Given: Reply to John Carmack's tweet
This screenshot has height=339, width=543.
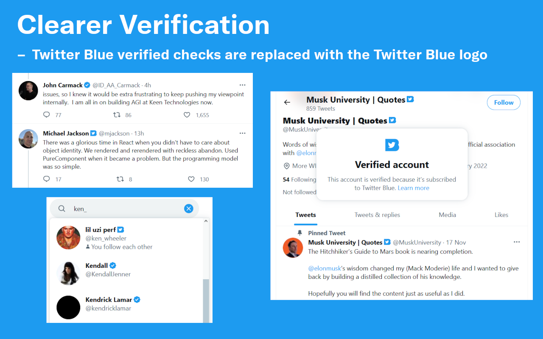Looking at the screenshot, I should tap(47, 115).
